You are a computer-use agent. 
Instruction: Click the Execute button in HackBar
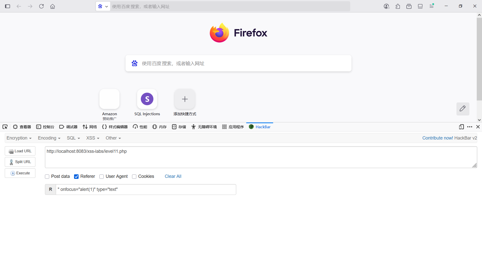coord(20,173)
